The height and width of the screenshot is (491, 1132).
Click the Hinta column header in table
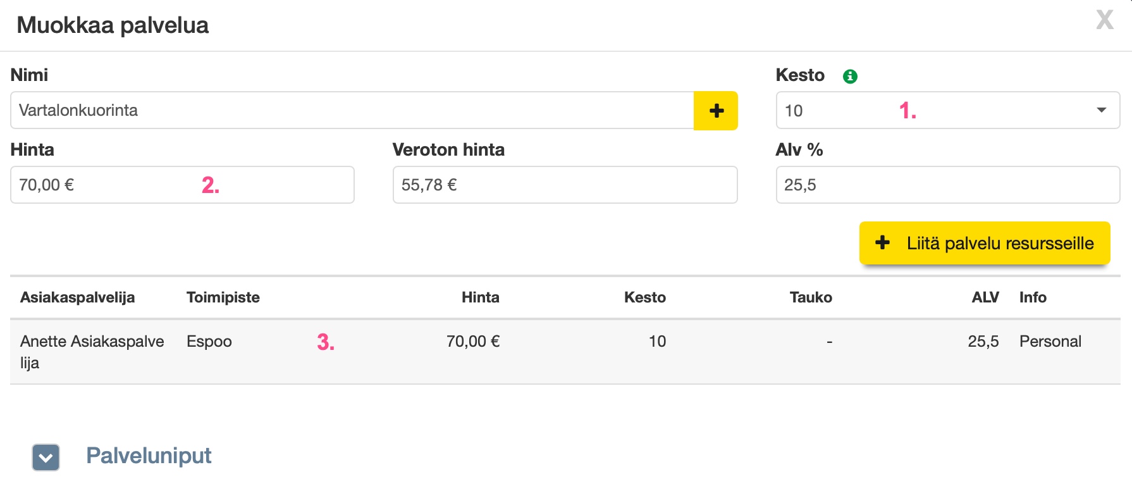480,297
